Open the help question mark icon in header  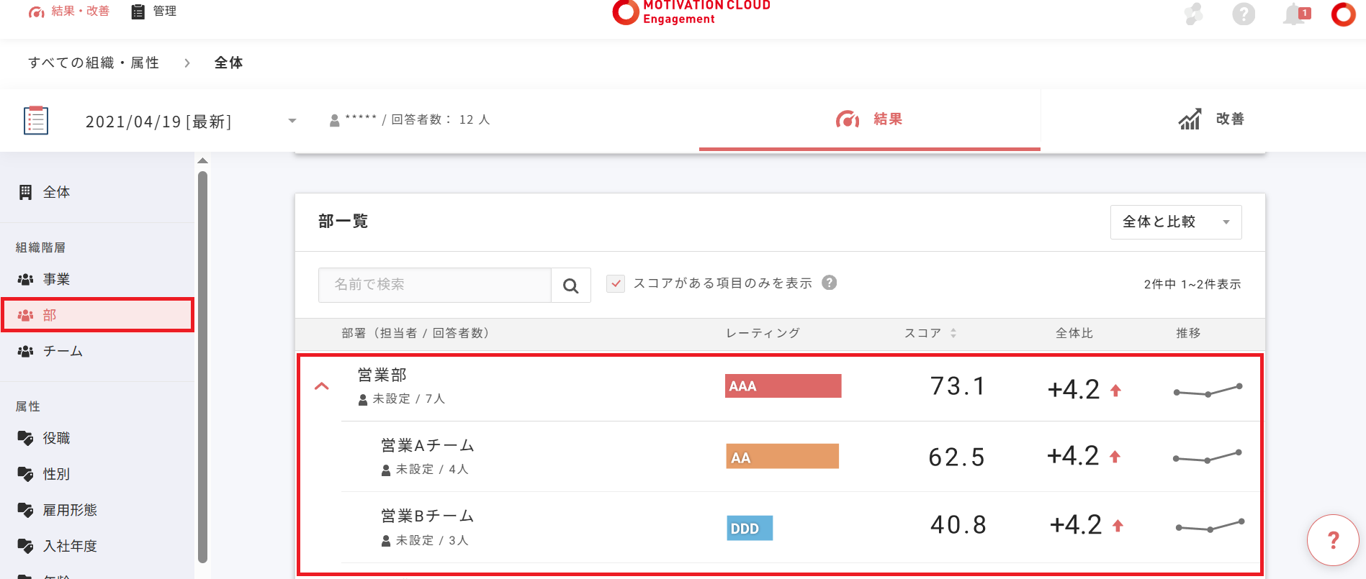point(1244,14)
